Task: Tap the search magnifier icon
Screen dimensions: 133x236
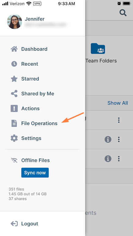Action: pos(123,13)
